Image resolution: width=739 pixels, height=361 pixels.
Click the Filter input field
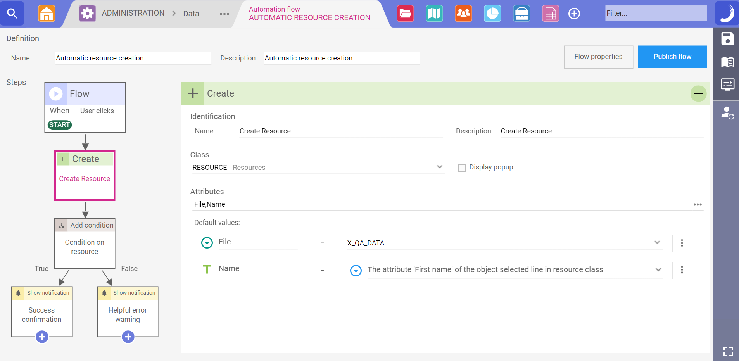(x=656, y=13)
